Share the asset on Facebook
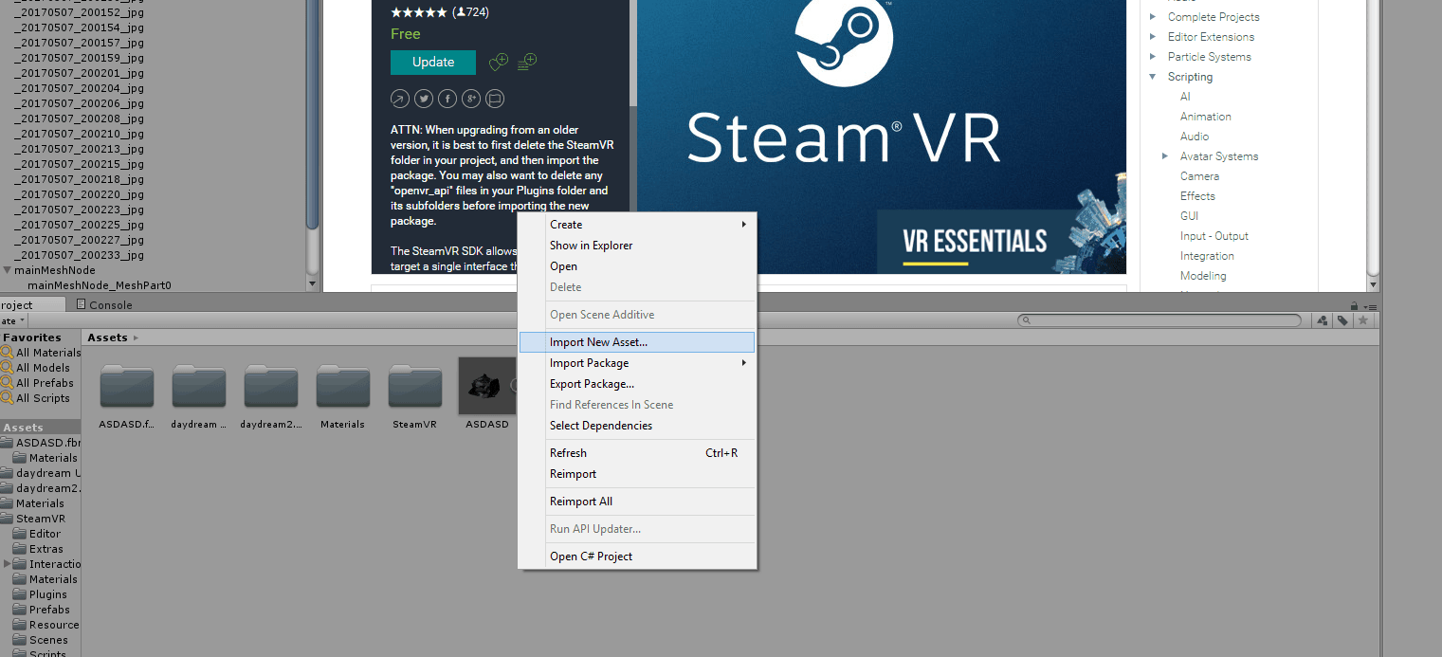Screen dimensions: 1442x657 pos(447,99)
